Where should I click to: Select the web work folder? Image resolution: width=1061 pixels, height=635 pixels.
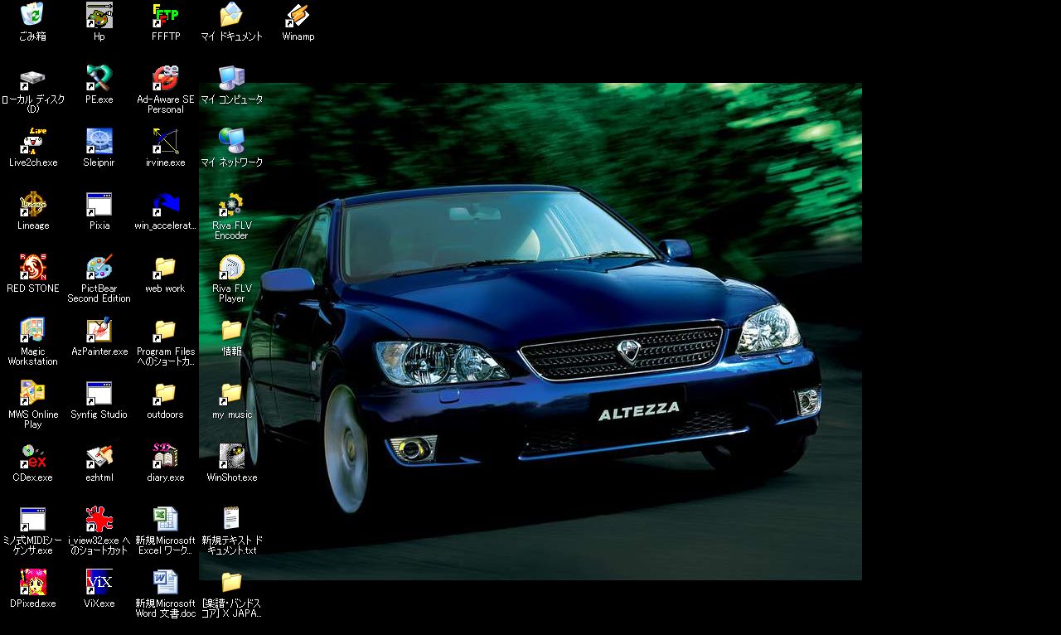click(x=166, y=267)
